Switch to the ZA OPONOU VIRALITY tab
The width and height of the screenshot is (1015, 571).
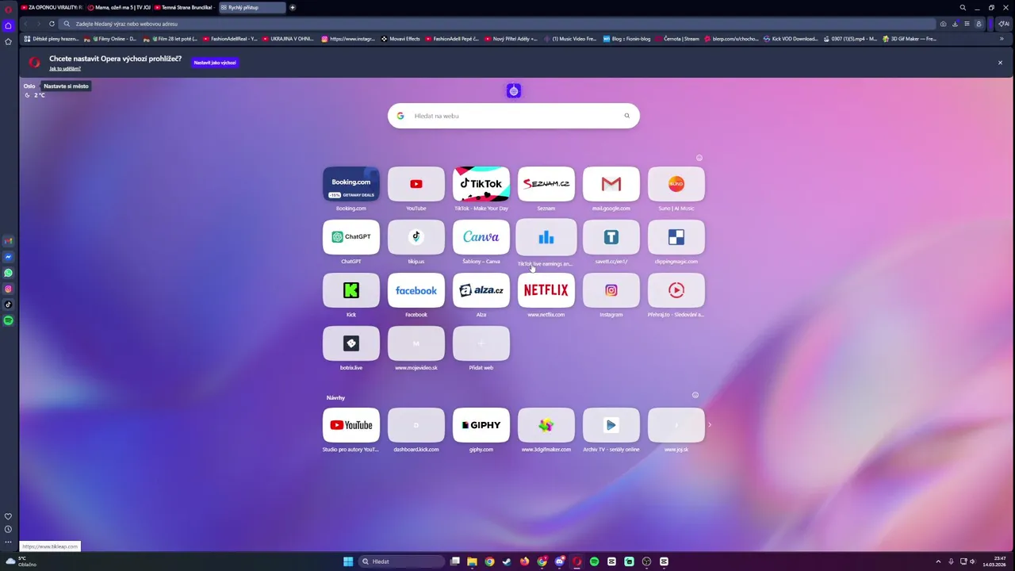click(x=52, y=7)
